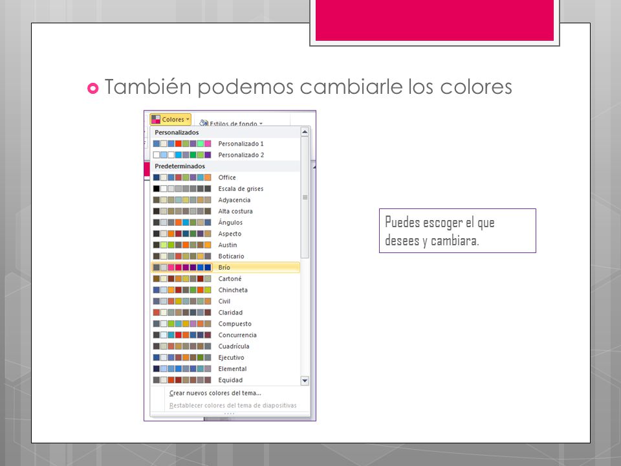621x466 pixels.
Task: Click Crear nuevos colores del tema
Action: click(x=215, y=393)
